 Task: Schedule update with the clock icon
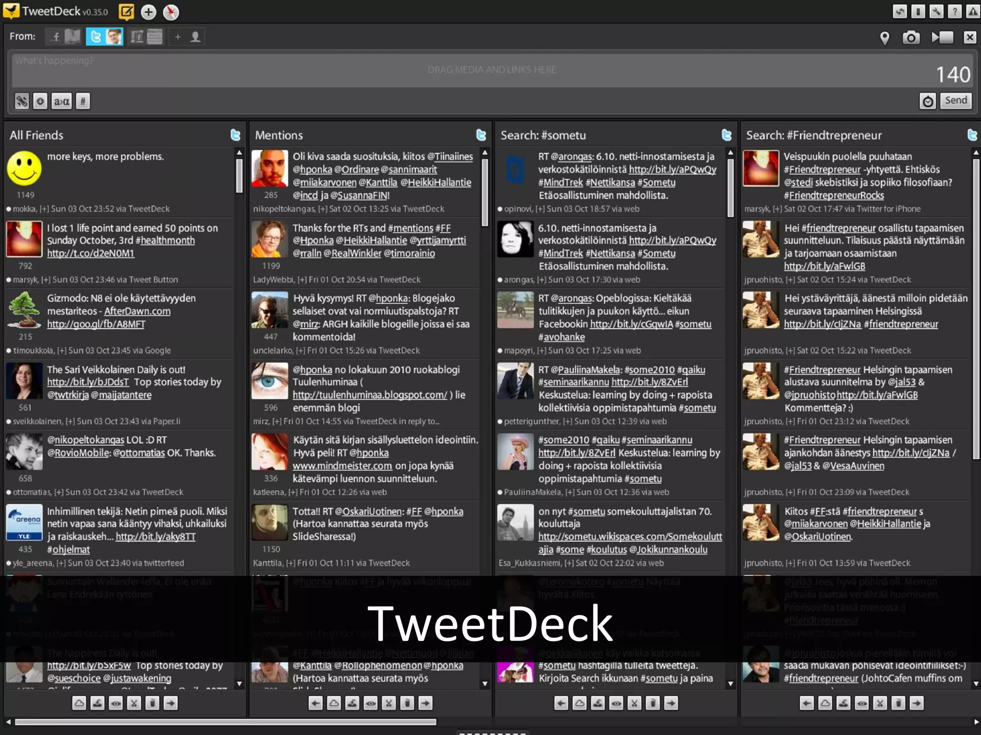(x=928, y=101)
